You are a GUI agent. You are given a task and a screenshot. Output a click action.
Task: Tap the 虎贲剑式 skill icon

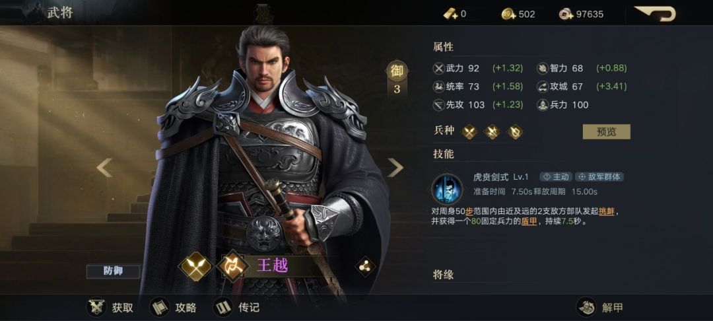[447, 189]
